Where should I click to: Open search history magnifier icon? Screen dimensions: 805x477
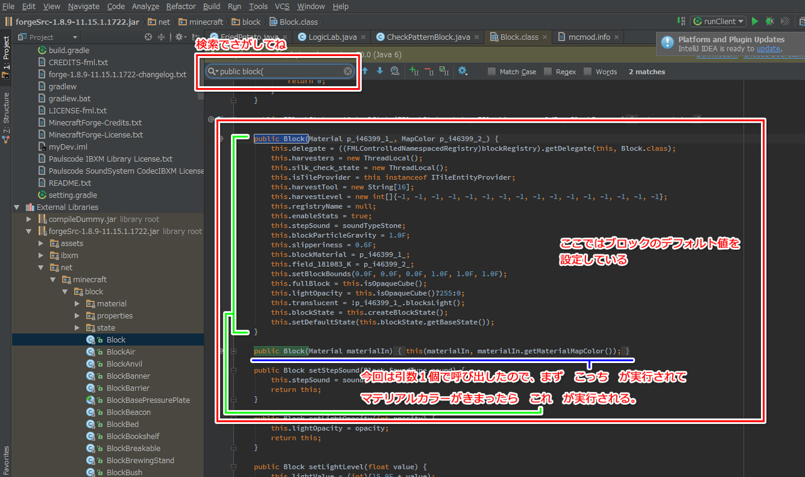[x=213, y=72]
